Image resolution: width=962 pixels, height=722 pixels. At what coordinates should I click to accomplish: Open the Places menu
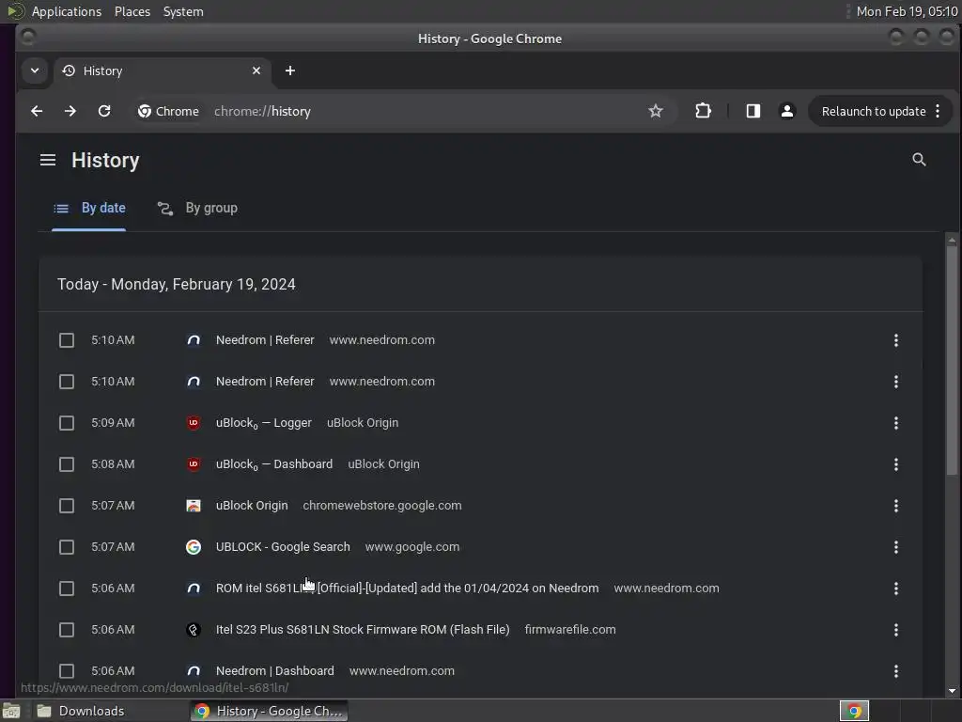click(132, 11)
